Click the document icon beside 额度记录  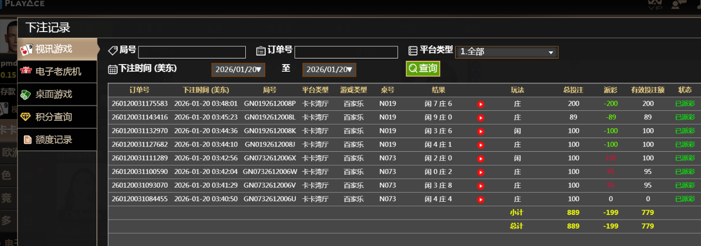27,139
